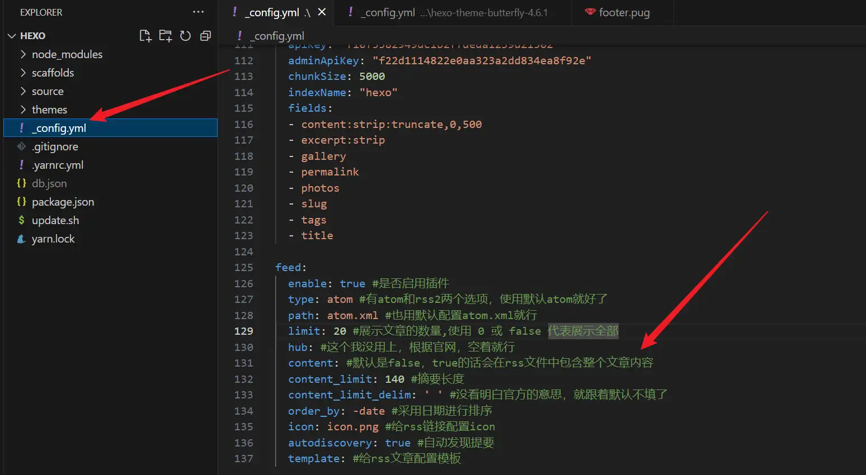Image resolution: width=866 pixels, height=475 pixels.
Task: Switch to the butterfly theme _config.yml tab
Action: tap(453, 12)
